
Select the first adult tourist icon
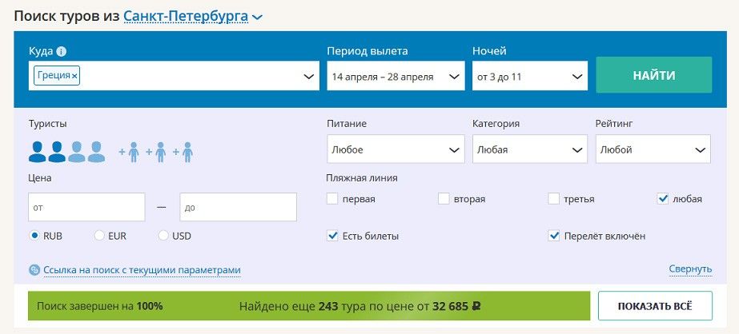coord(38,152)
